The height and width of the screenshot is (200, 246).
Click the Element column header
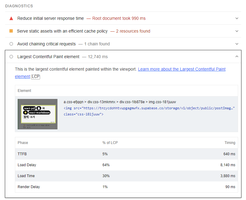tap(24, 91)
